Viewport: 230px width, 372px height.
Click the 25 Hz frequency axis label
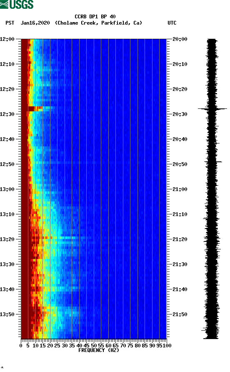point(57,346)
